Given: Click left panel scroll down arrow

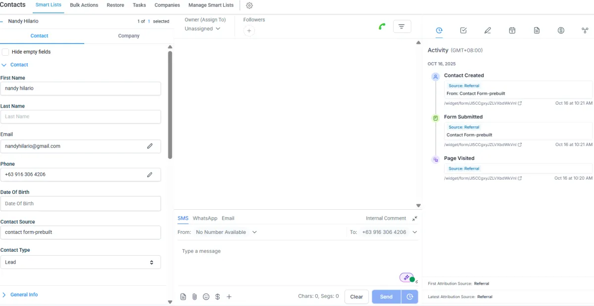Looking at the screenshot, I should 170,302.
